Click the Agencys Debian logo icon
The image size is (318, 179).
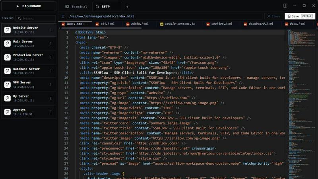point(8,112)
